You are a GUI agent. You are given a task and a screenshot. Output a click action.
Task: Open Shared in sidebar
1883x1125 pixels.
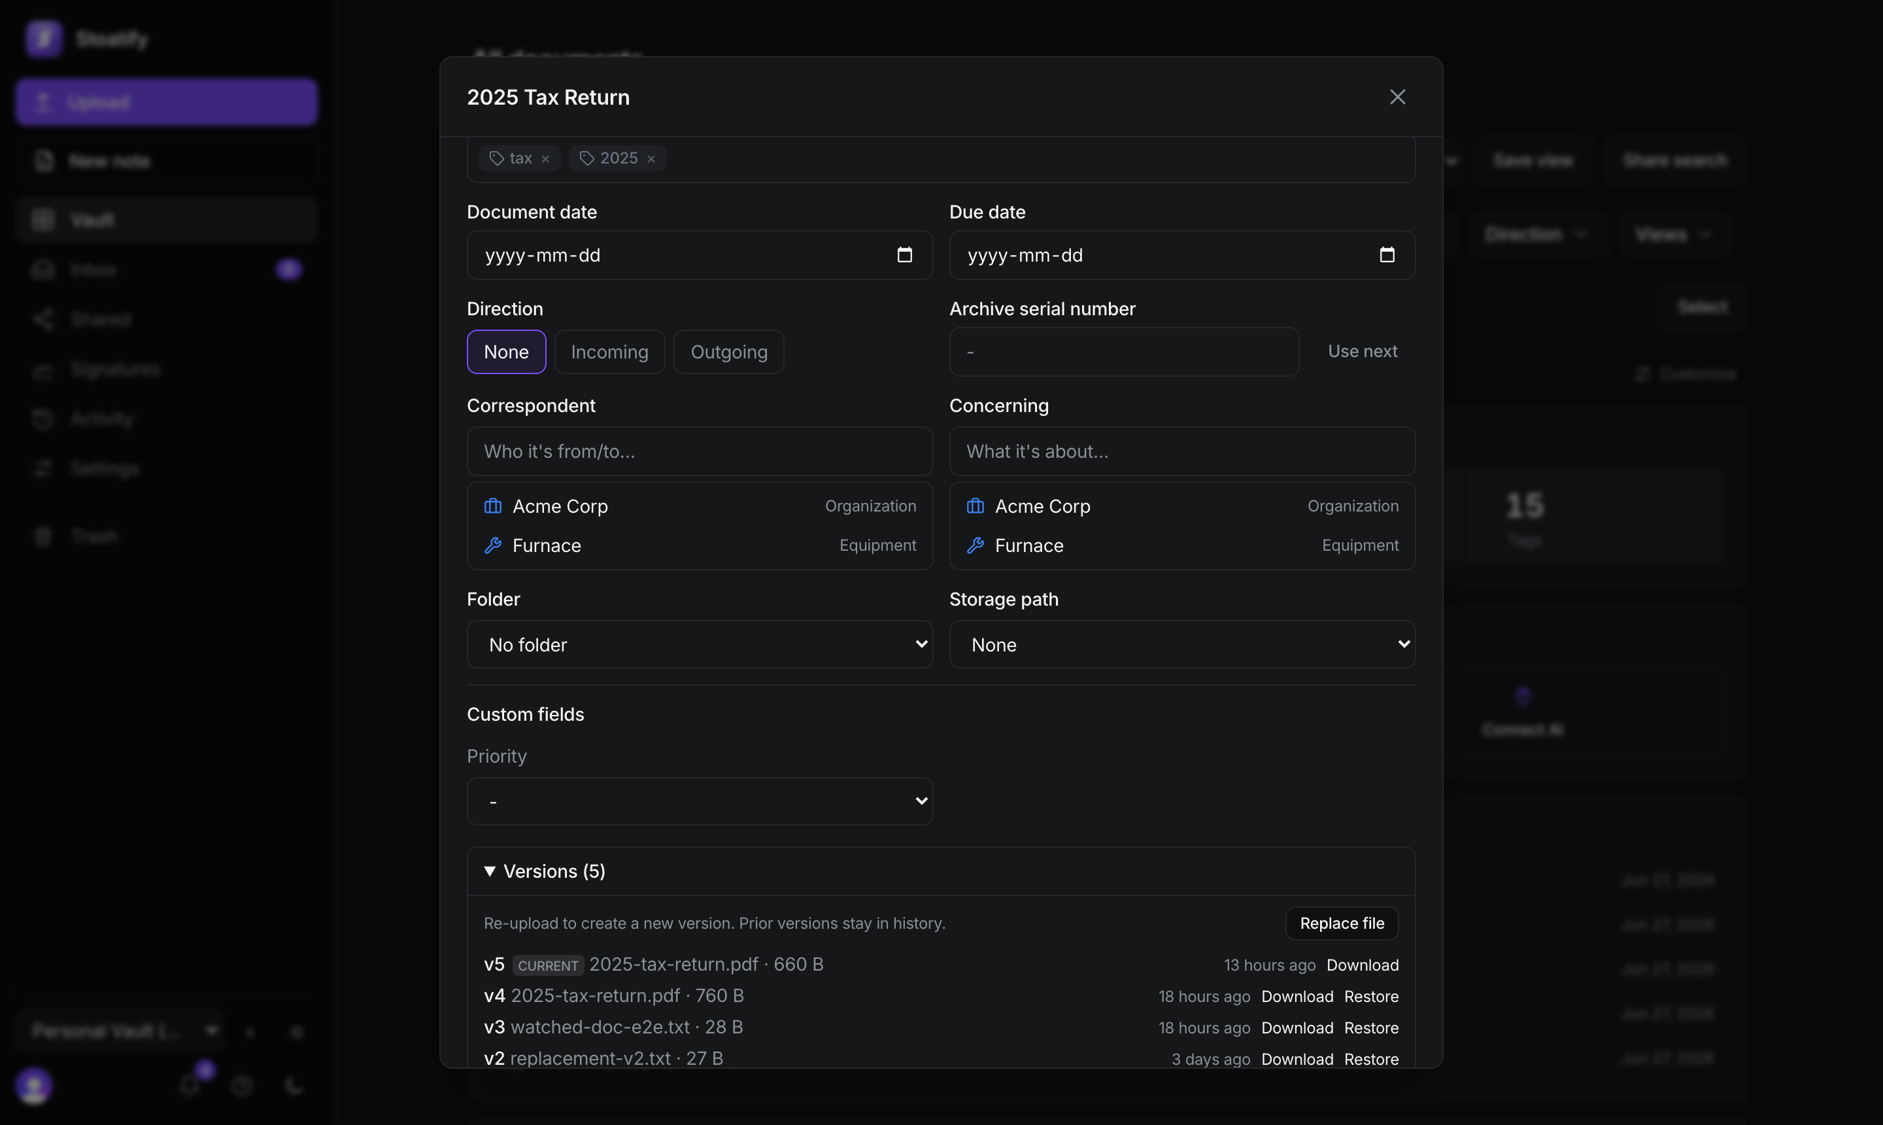coord(166,319)
